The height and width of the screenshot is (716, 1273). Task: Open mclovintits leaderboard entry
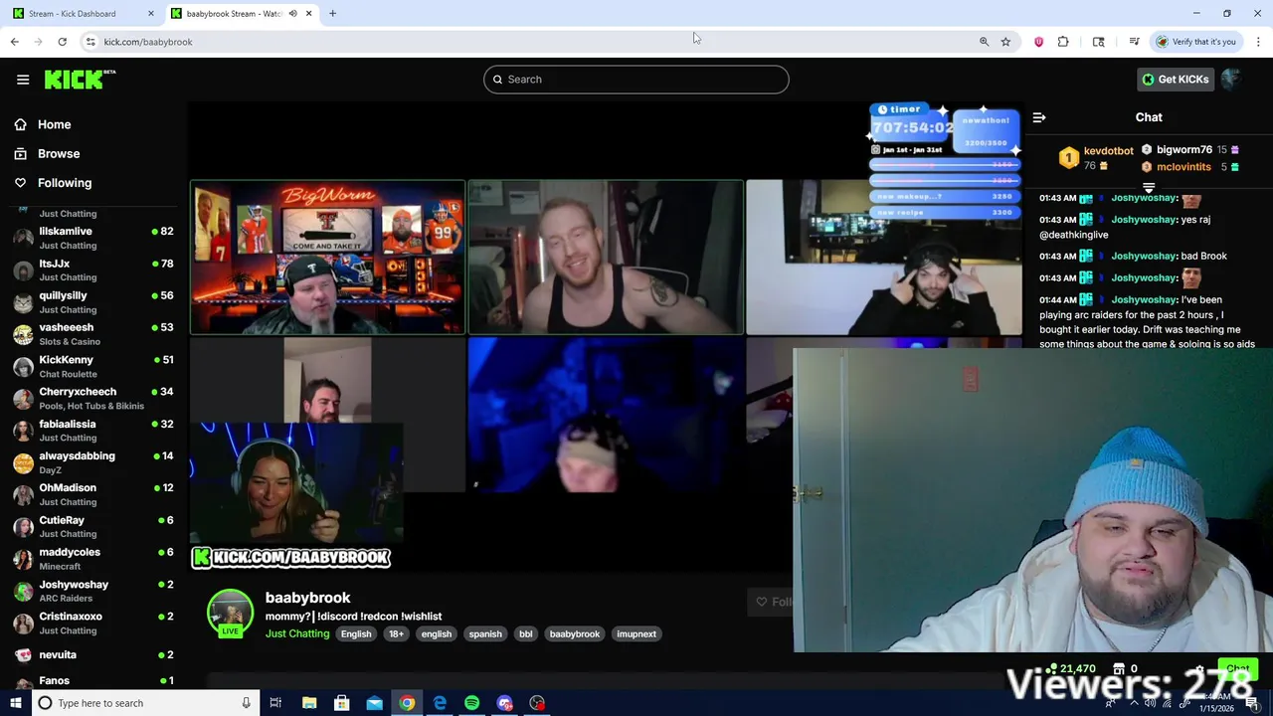tap(1190, 167)
